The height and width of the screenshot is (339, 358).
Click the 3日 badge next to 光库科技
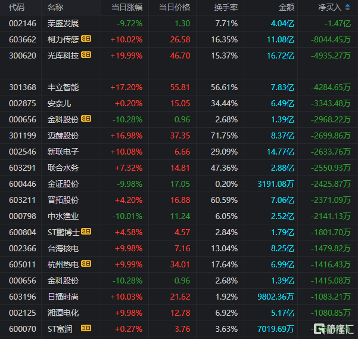(x=86, y=55)
